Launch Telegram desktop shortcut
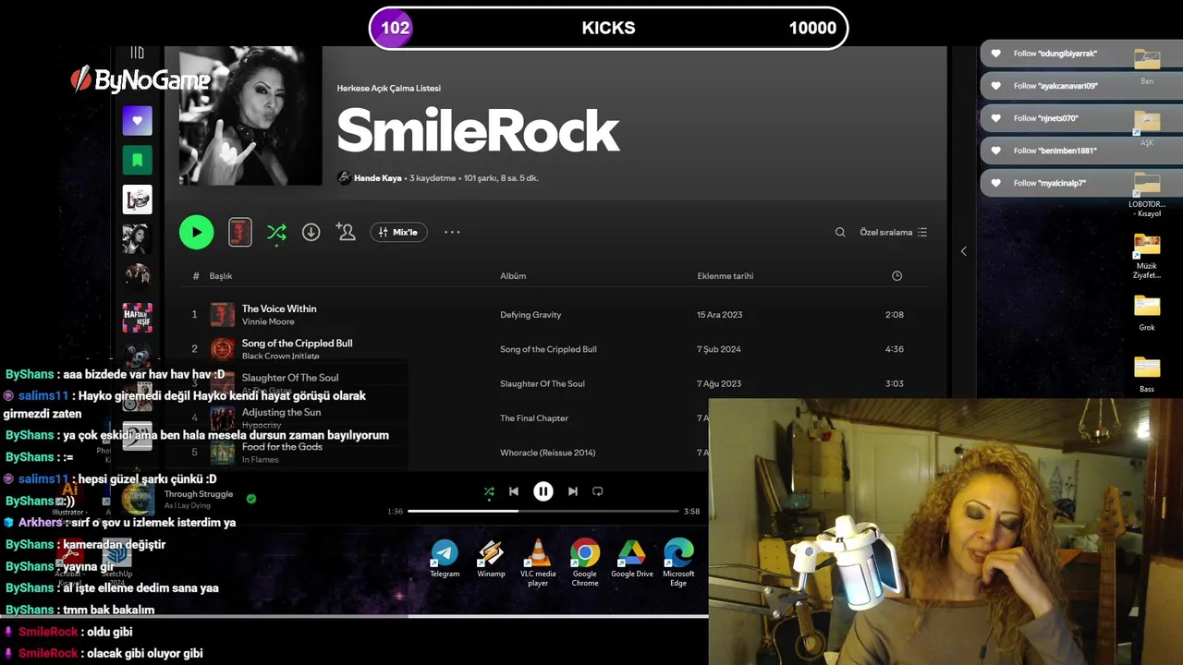1183x665 pixels. [445, 559]
